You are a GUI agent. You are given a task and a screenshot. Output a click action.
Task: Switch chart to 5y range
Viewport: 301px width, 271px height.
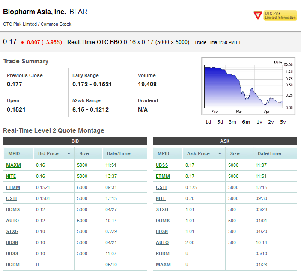pyautogui.click(x=283, y=122)
